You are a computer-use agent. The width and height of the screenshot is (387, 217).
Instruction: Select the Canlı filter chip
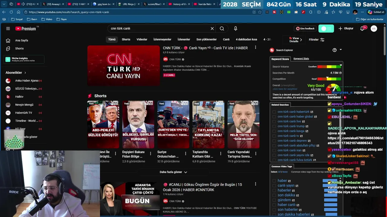point(226,39)
